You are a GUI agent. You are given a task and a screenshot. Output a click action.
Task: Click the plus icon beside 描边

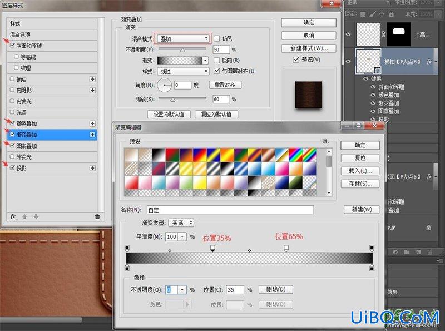coord(92,79)
